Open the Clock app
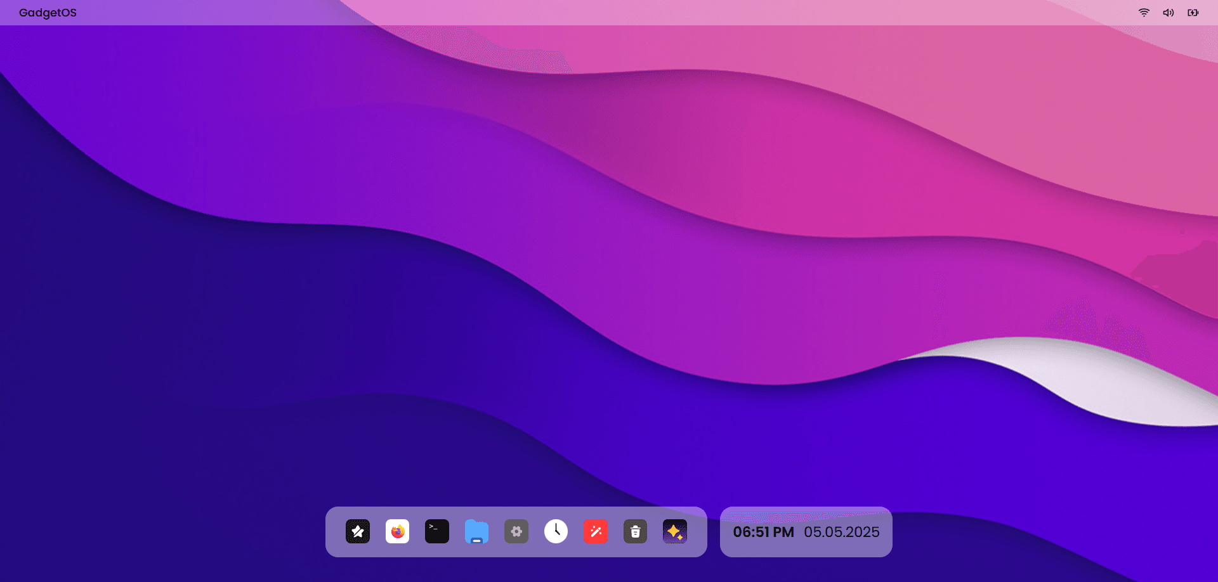 pos(556,532)
